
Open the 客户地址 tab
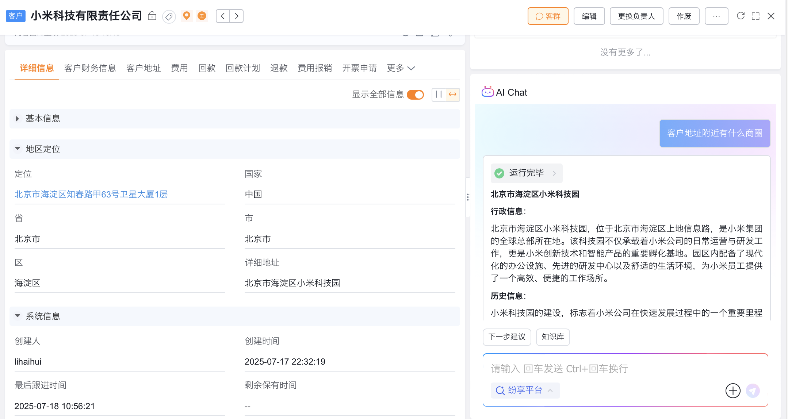click(x=144, y=68)
